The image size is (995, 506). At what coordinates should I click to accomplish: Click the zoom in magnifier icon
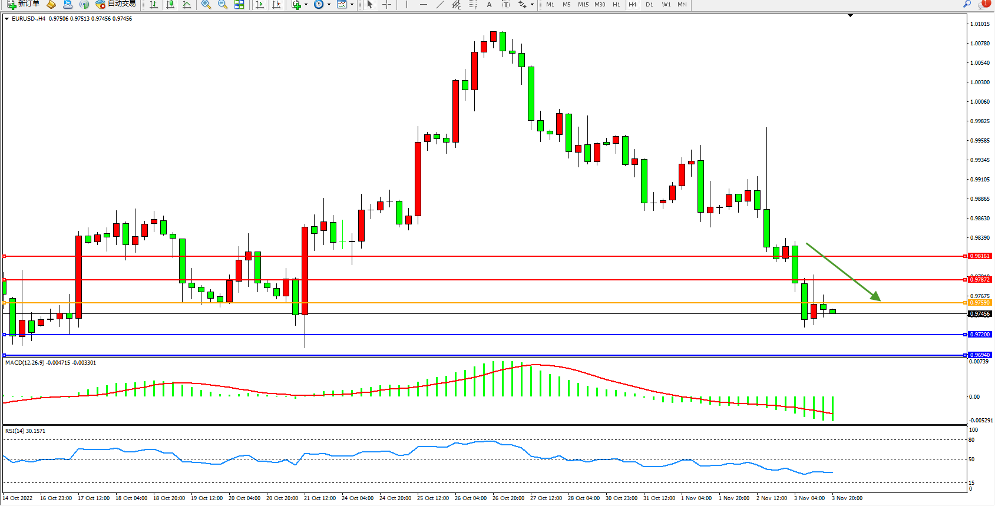(206, 5)
